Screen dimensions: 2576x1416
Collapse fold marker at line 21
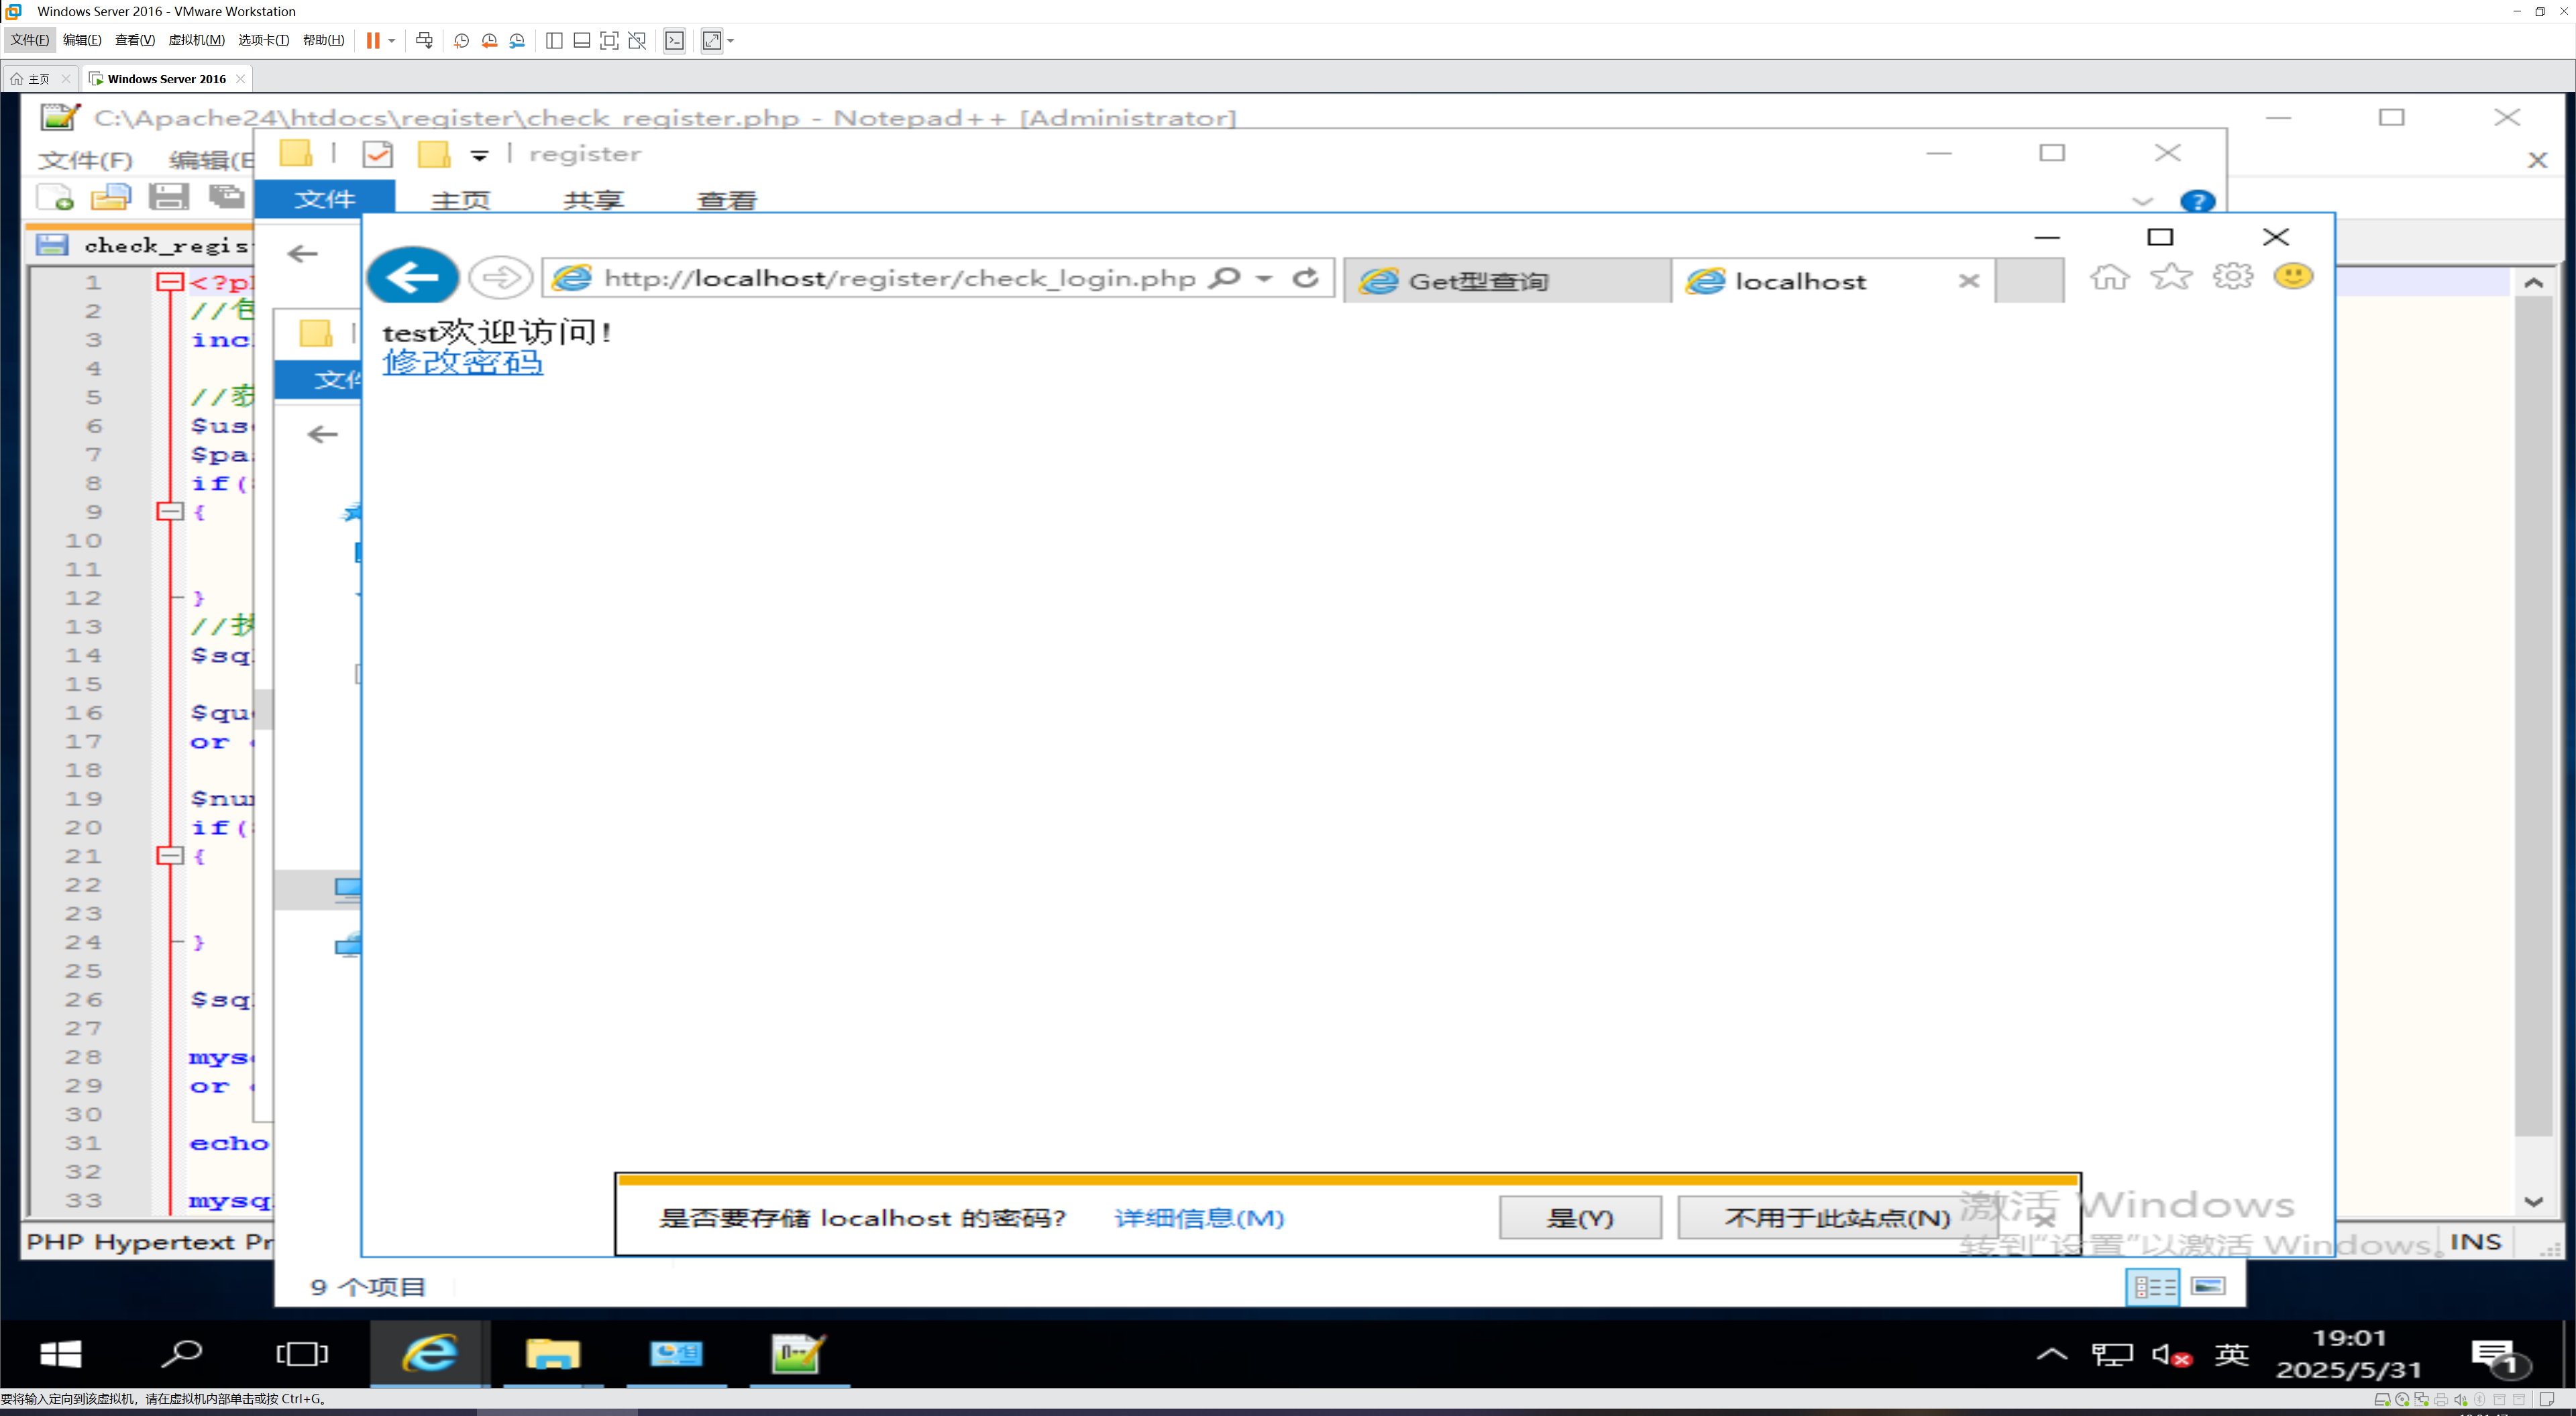click(170, 856)
